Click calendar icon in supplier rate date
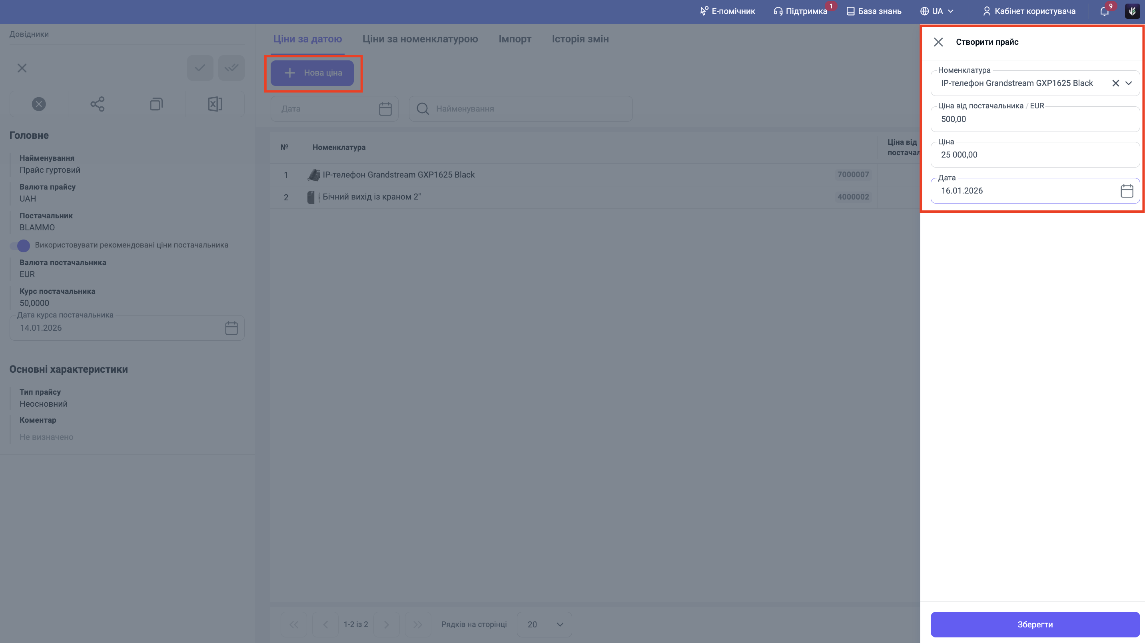Screen dimensions: 1145x643 coord(231,328)
